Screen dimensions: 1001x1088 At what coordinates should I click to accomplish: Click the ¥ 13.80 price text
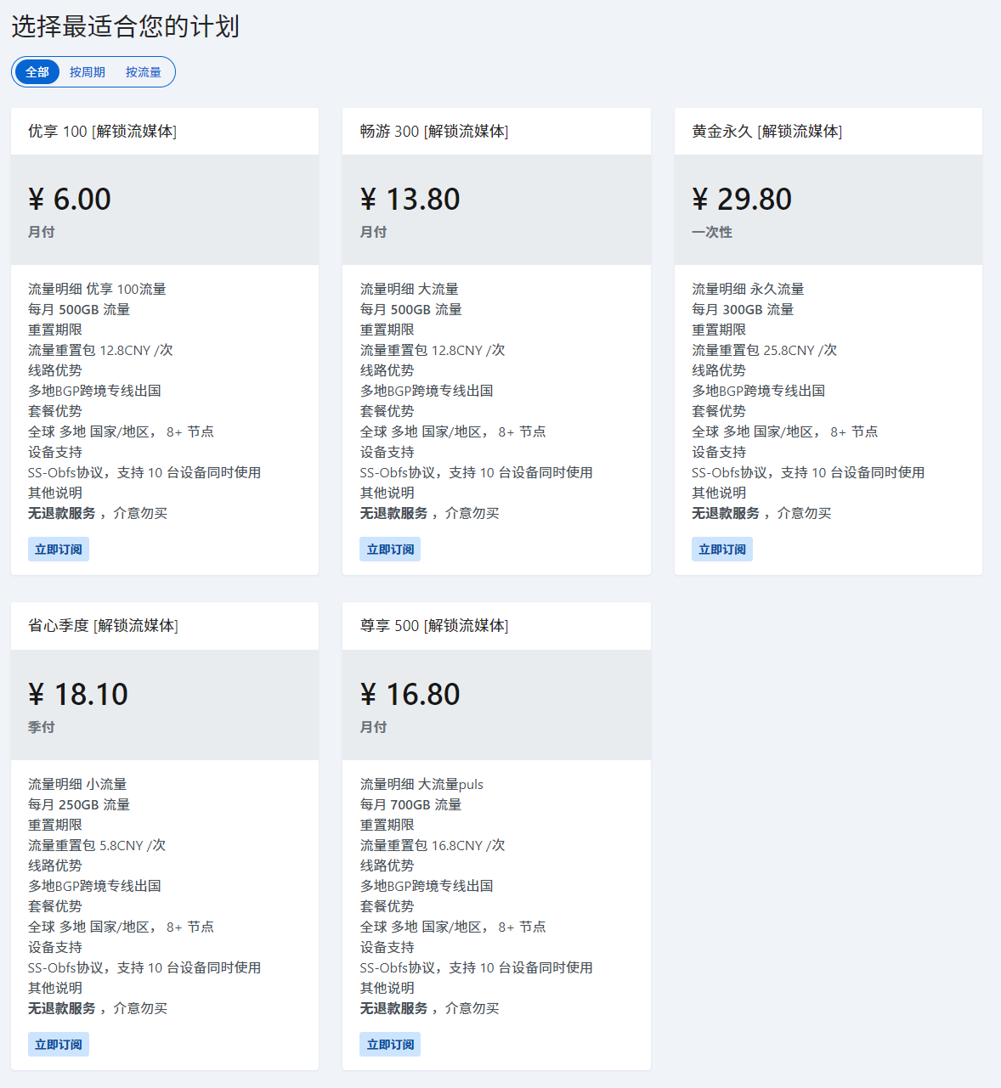(x=410, y=200)
